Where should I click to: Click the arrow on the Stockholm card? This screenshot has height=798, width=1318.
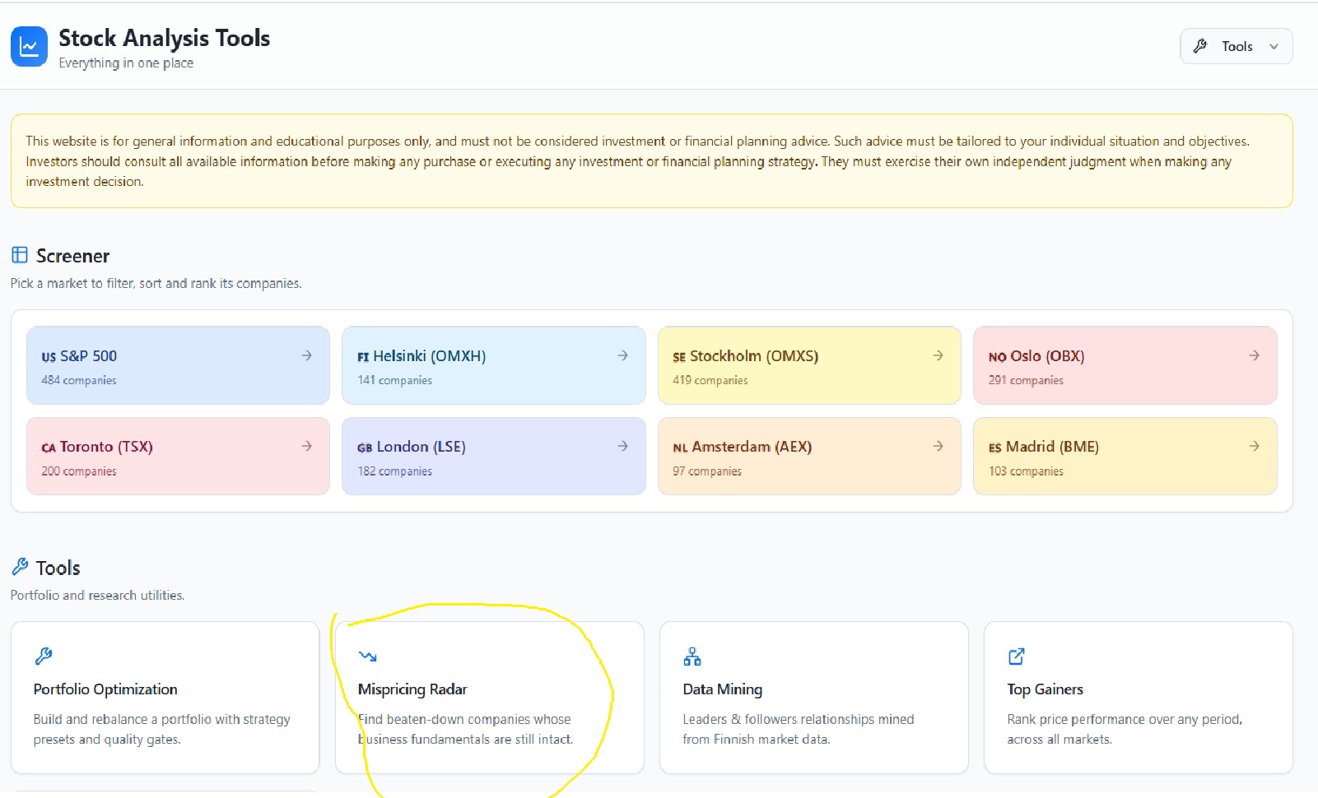click(938, 355)
